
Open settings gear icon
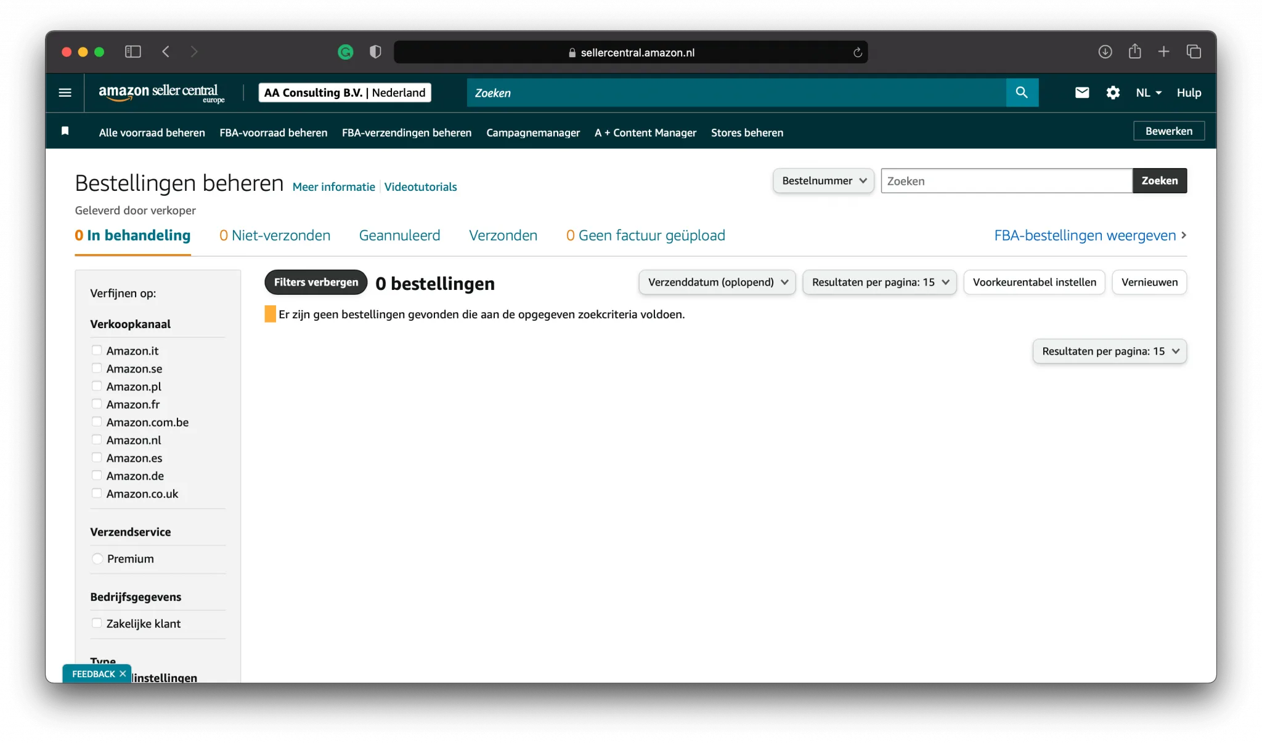(x=1112, y=92)
